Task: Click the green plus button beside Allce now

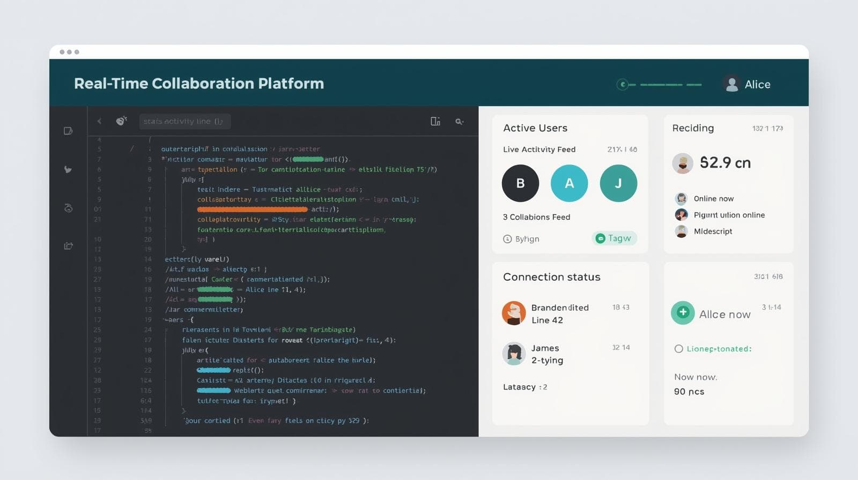Action: click(x=683, y=312)
